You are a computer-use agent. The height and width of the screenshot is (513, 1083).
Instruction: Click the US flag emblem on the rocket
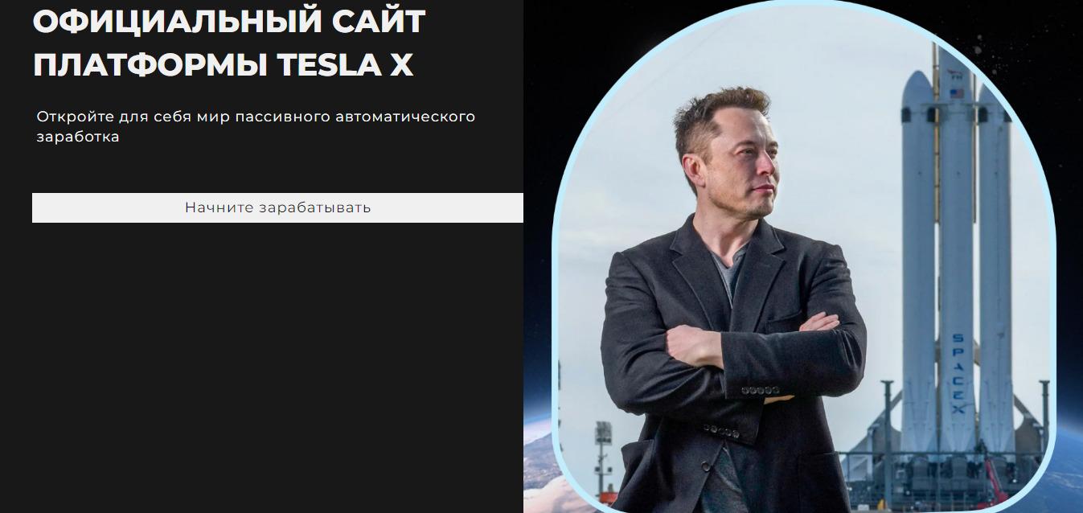[x=956, y=93]
